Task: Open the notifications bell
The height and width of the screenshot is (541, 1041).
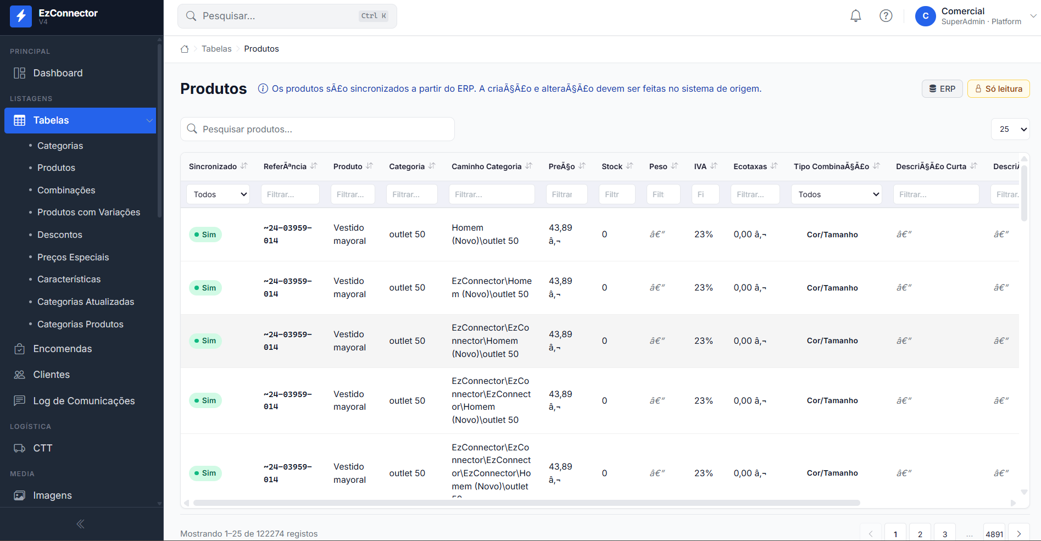Action: coord(856,16)
